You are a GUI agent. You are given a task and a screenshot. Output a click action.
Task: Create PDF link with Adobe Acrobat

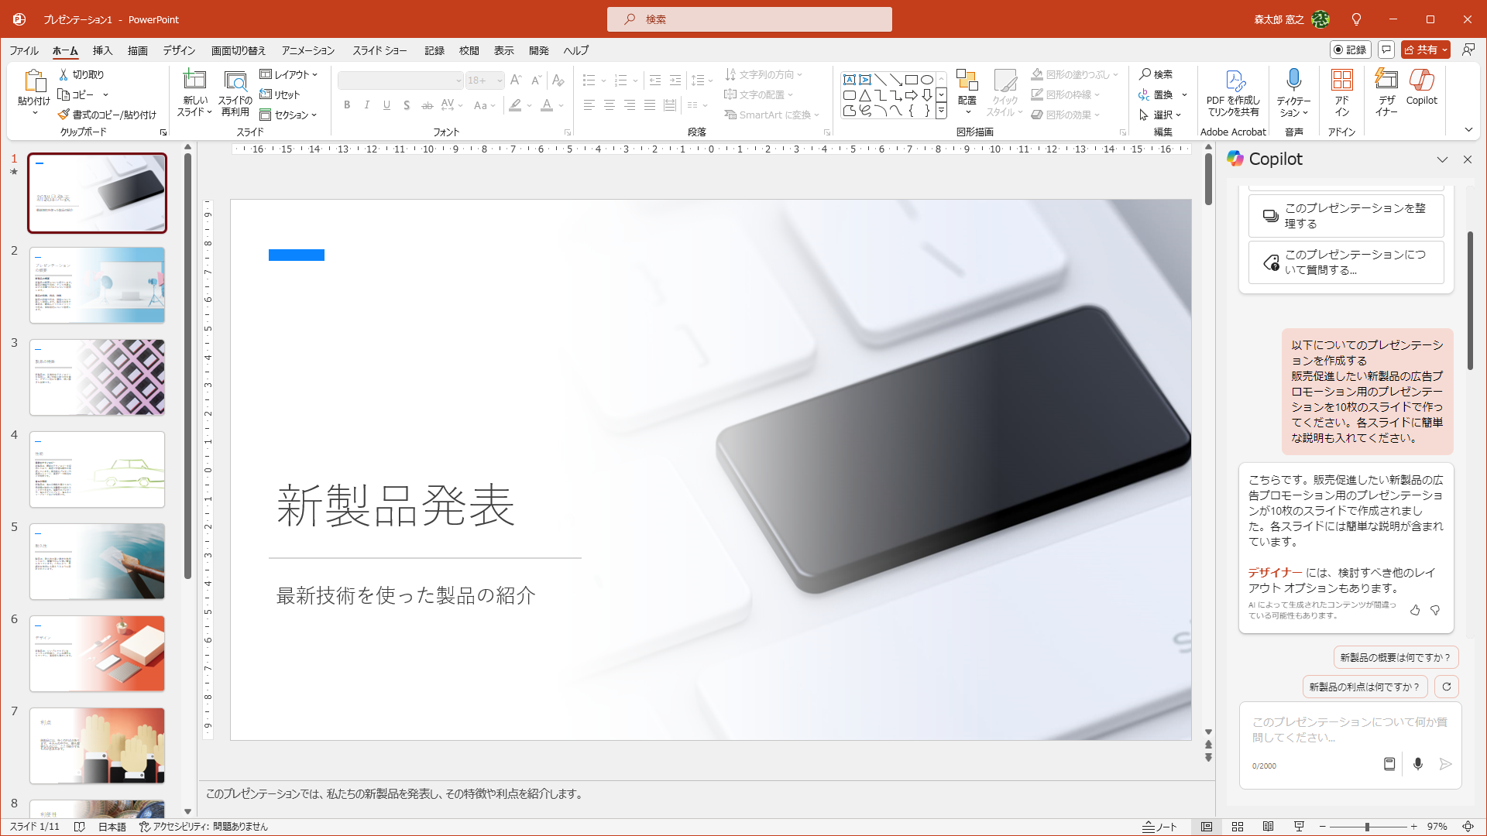tap(1233, 91)
